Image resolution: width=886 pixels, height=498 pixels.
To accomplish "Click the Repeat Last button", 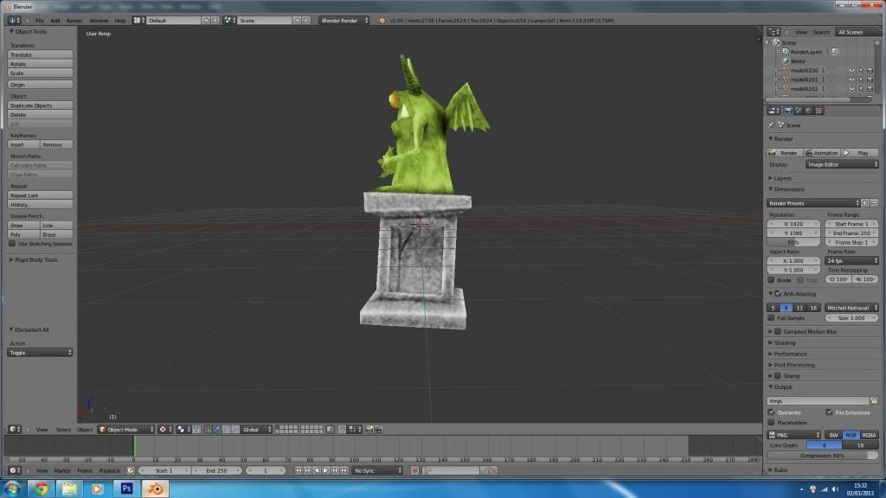I will (x=40, y=195).
